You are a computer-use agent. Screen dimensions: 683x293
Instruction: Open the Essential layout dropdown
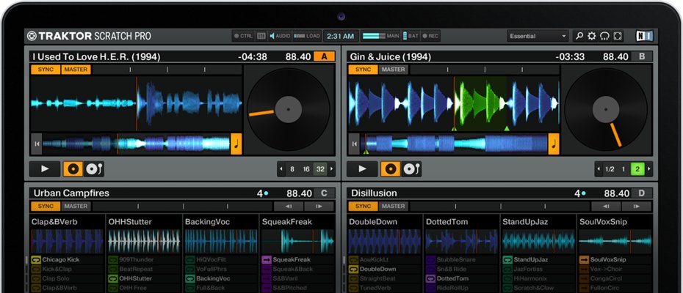click(x=538, y=36)
